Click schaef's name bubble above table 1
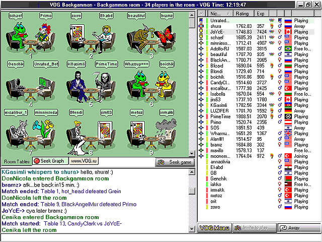Screen dimensions: 322x242 tap(16, 16)
